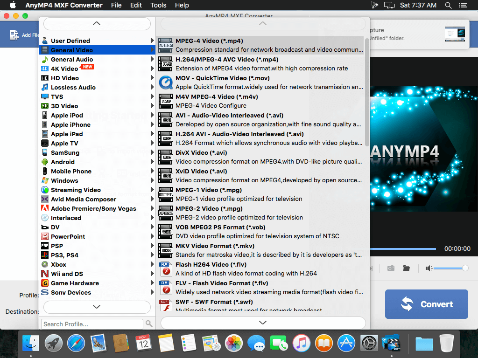The width and height of the screenshot is (478, 358).
Task: Open the Edit menu
Action: (x=136, y=5)
